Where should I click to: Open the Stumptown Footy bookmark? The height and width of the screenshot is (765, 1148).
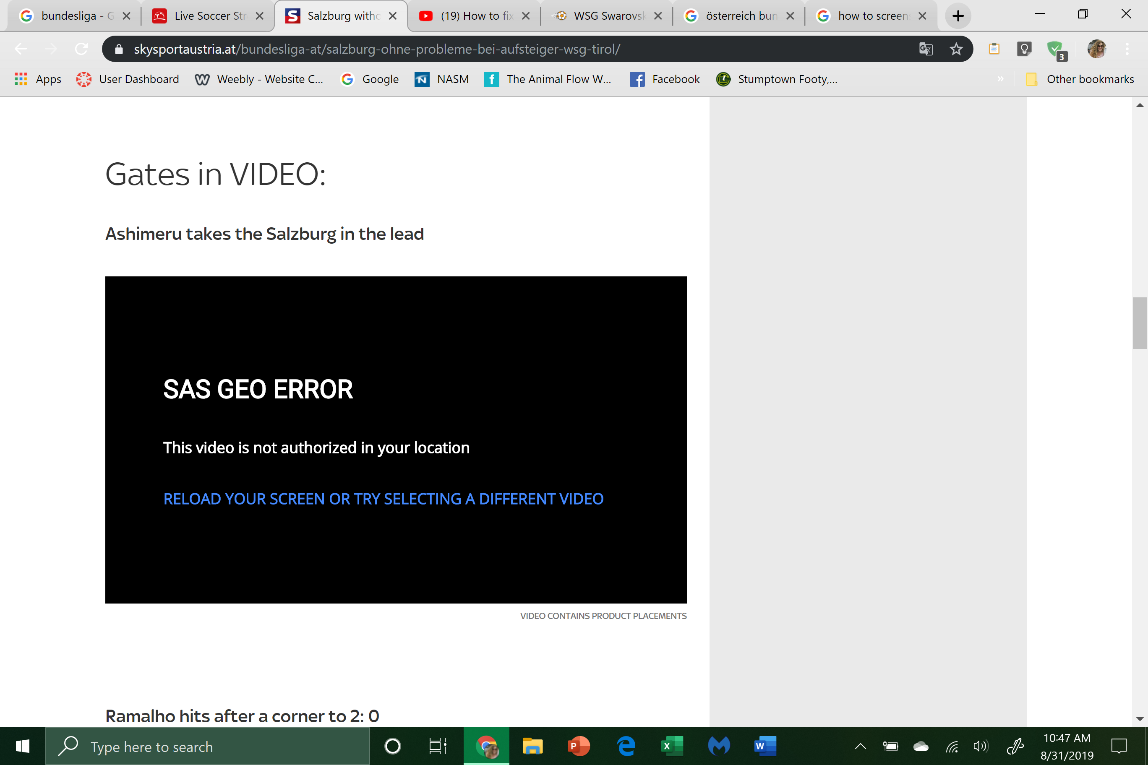pos(777,79)
